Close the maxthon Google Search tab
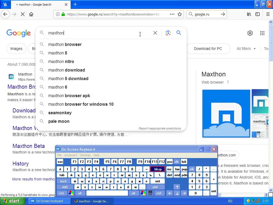This screenshot has width=273, height=205. point(66,5)
